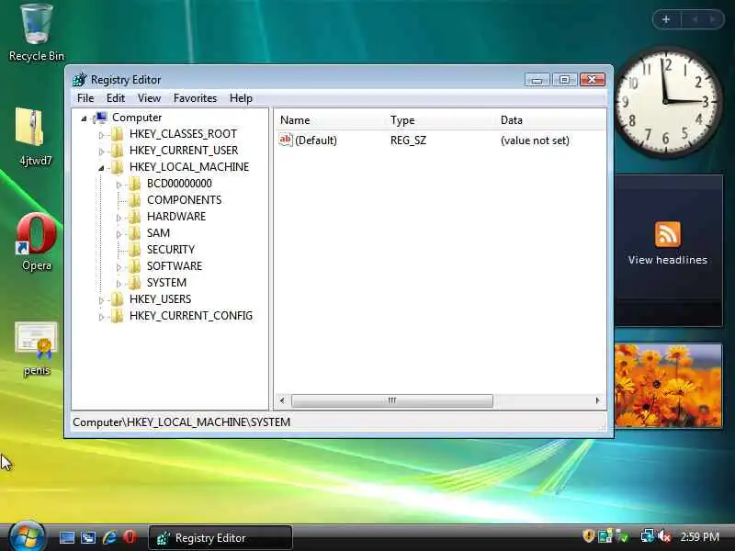The height and width of the screenshot is (551, 735).
Task: Select the Computer node icon in tree
Action: pos(100,118)
